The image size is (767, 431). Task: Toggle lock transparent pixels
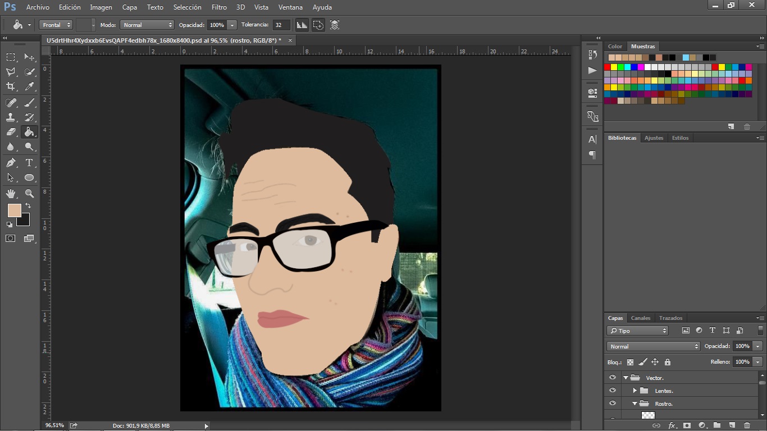[630, 362]
